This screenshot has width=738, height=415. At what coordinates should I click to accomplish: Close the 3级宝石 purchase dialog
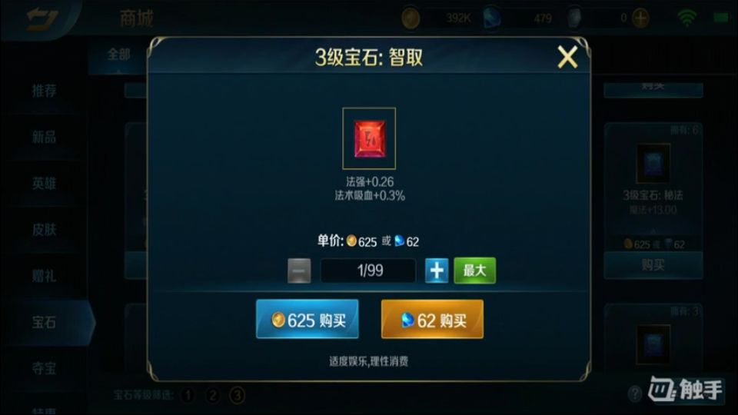point(567,58)
